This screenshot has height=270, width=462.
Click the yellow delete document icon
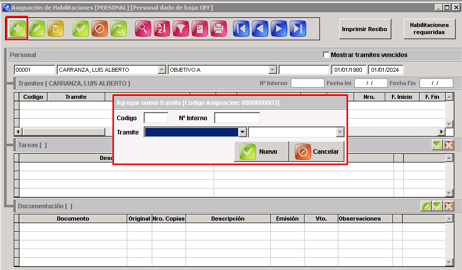coord(55,29)
